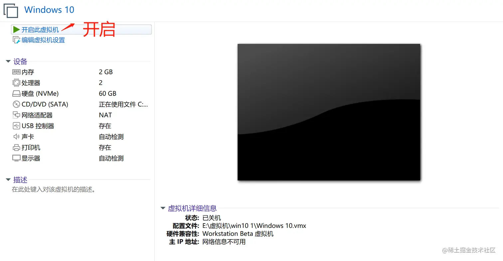Collapse the 虚拟机详细信息 section
Screen dimensions: 503x261
click(162, 208)
